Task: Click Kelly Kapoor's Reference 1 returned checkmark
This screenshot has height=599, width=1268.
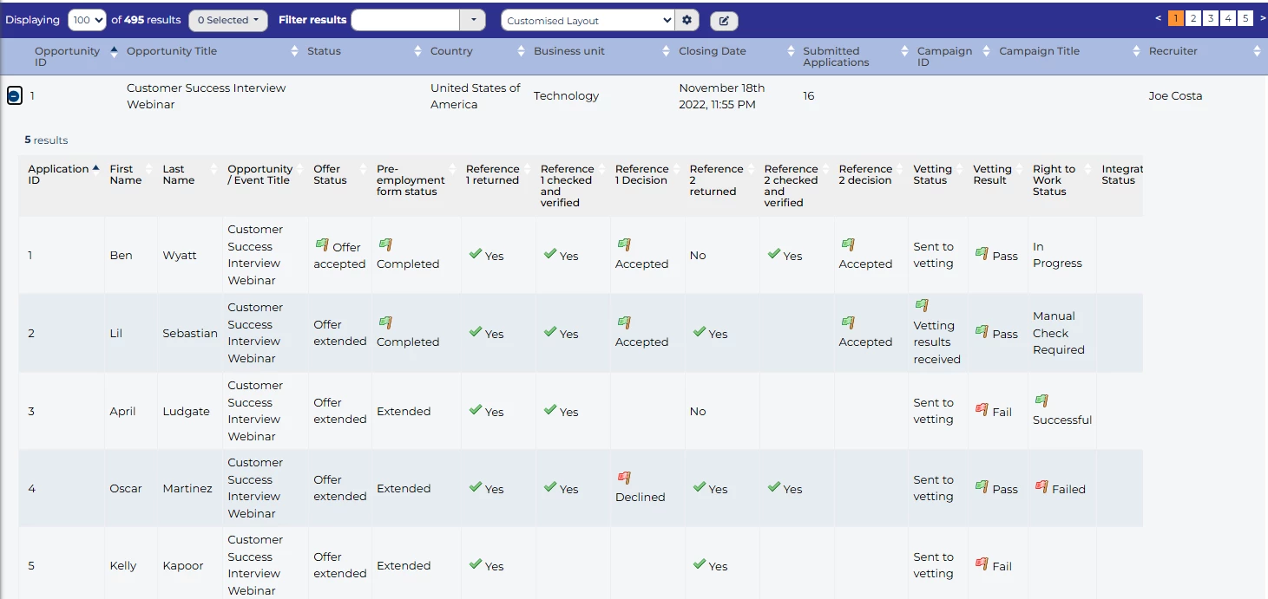Action: tap(475, 564)
